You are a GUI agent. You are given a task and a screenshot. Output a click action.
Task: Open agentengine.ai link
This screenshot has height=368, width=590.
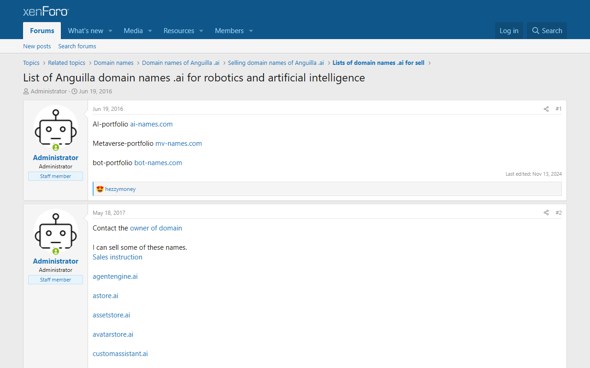tap(115, 276)
